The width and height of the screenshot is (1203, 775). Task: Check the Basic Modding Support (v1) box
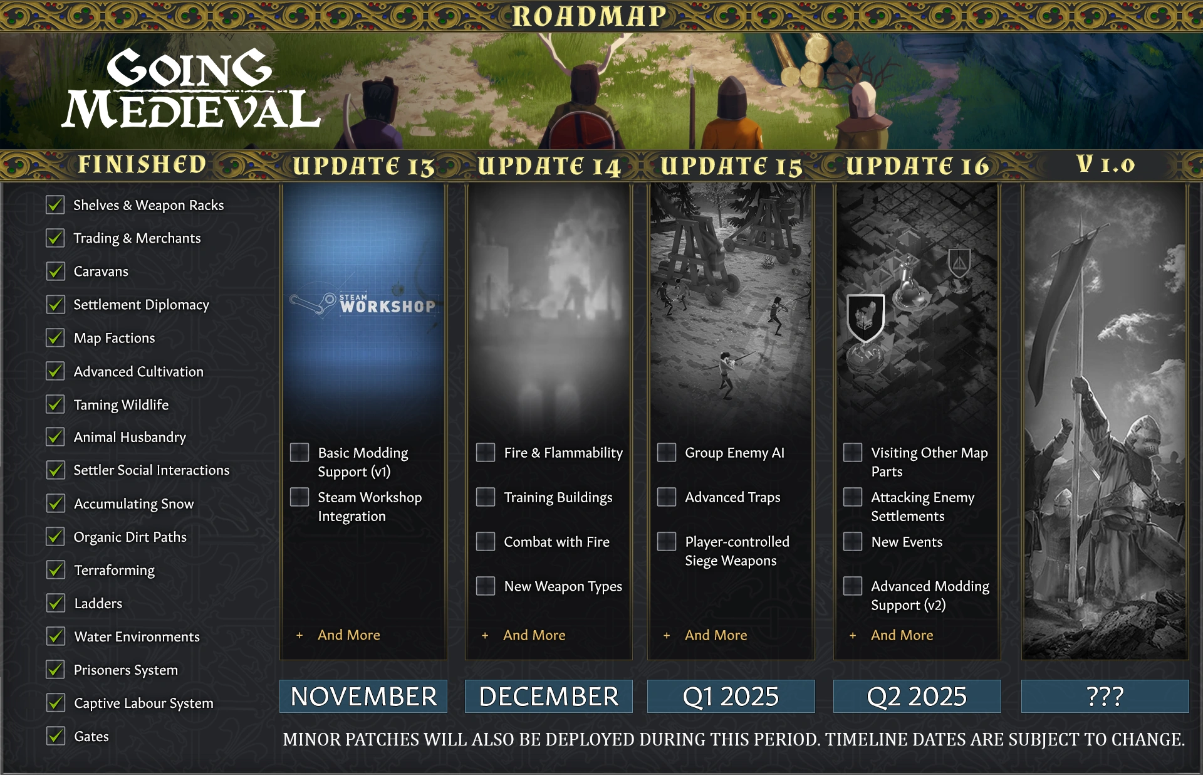click(299, 452)
